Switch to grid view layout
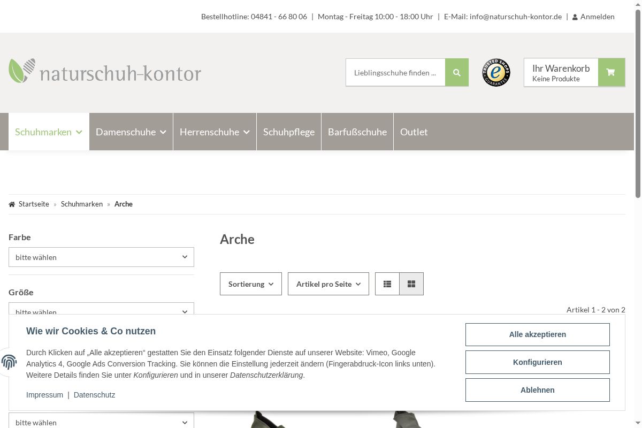 point(411,284)
